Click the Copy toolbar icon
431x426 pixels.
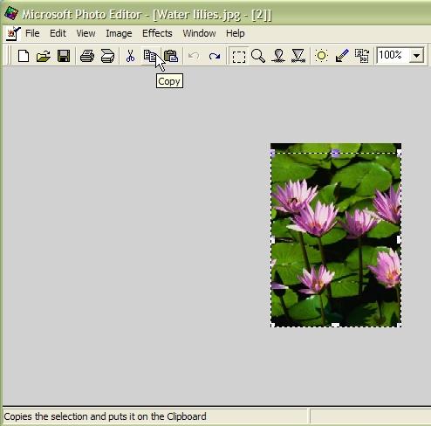(x=150, y=56)
